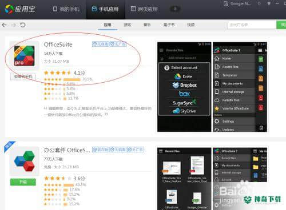Screen dimensions: 286x210
Task: Select the 应用 category tab
Action: pyautogui.click(x=108, y=25)
